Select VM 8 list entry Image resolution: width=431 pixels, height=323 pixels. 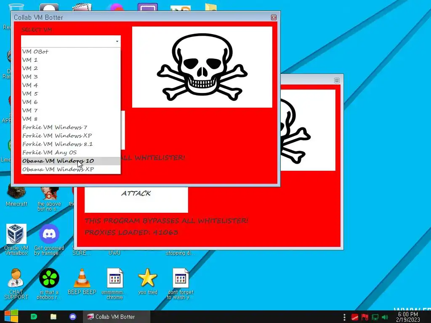click(71, 119)
